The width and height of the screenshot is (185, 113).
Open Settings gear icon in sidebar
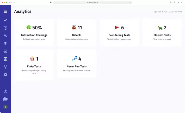tap(5, 75)
